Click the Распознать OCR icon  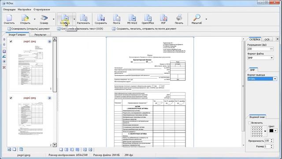(x=83, y=19)
